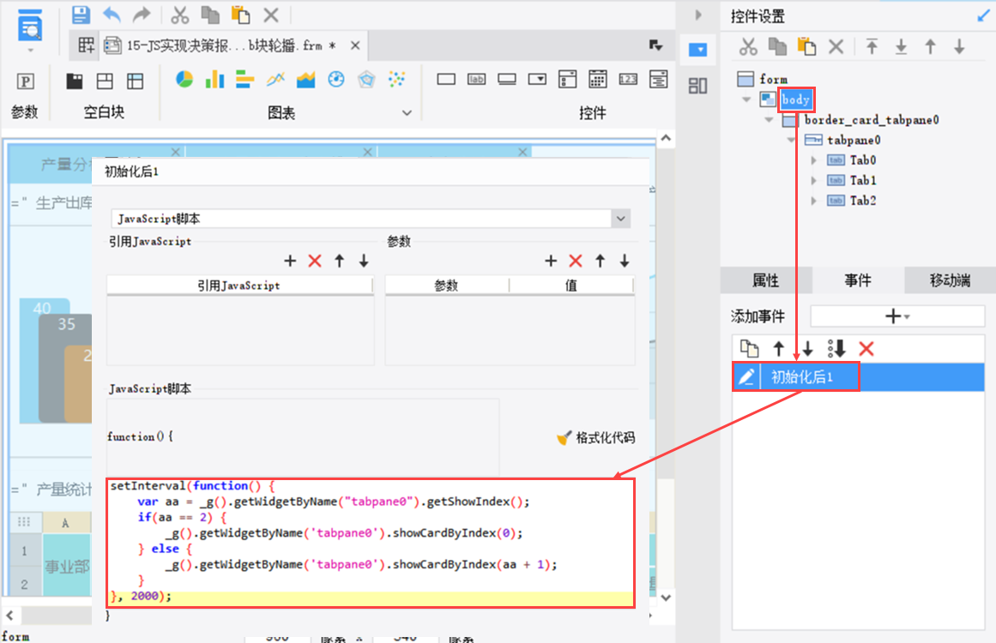Switch to the 移动端 tab
Screen dimensions: 996x643
[x=951, y=280]
